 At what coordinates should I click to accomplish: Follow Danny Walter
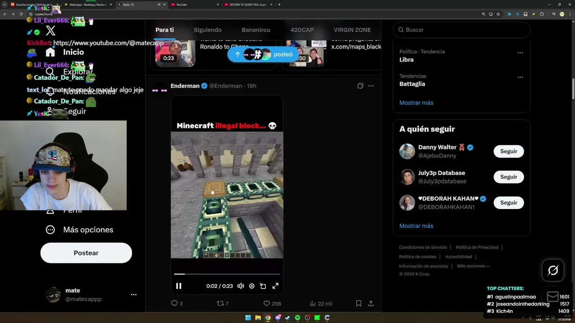(x=509, y=151)
